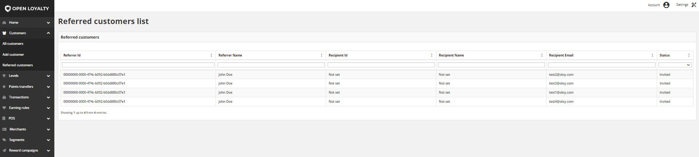Select email test2@oloy.com
The width and height of the screenshot is (699, 157).
coord(561,75)
